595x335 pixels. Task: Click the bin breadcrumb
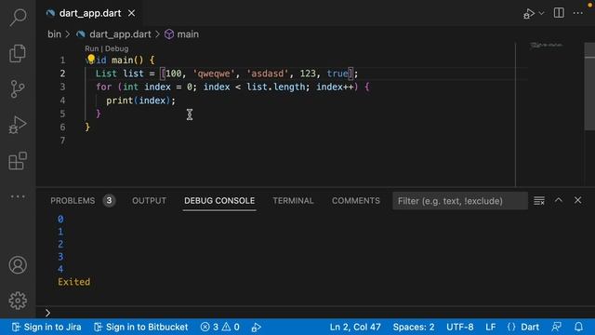(x=54, y=34)
